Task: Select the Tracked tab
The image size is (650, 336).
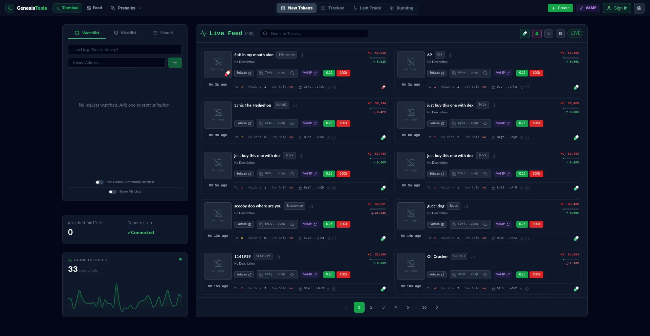Action: click(332, 8)
